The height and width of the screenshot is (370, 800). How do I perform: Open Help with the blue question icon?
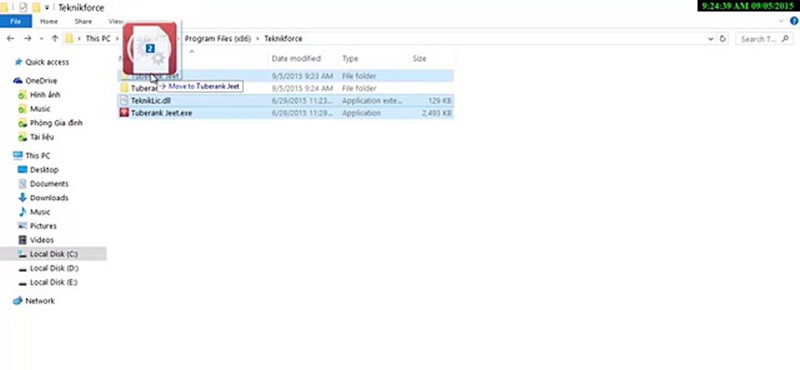[x=794, y=21]
